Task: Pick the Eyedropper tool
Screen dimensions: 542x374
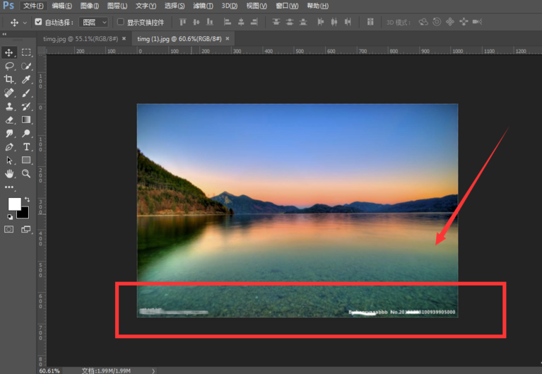Action: (26, 79)
